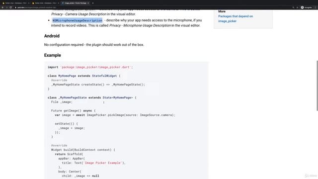Click the highlighted NSMicrophoneUsageDescription code text
This screenshot has height=179, width=318.
pyautogui.click(x=78, y=20)
